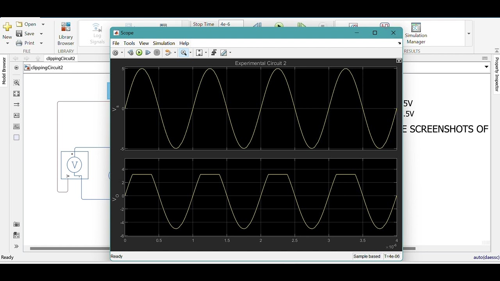Select the Scope zoom tool
500x281 pixels.
(184, 53)
